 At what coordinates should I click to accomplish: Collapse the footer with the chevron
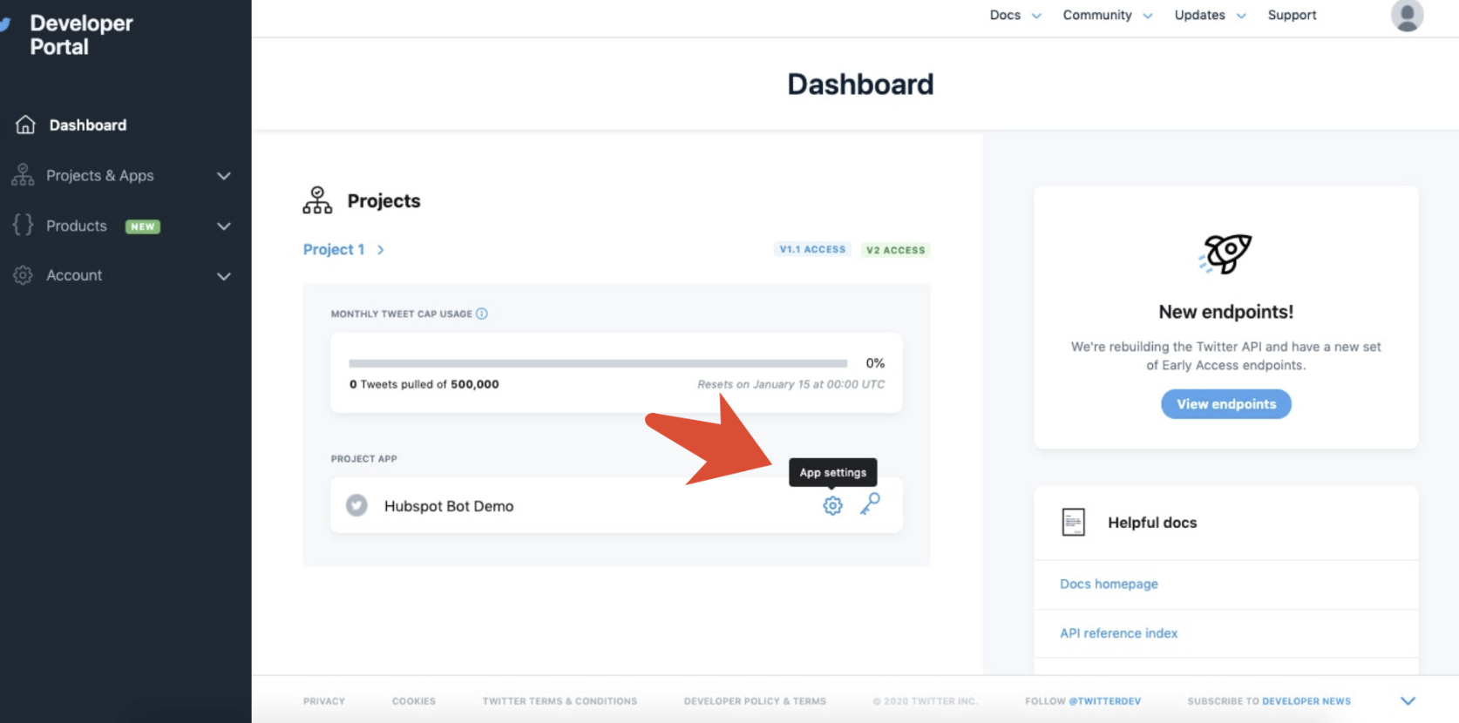click(1408, 700)
